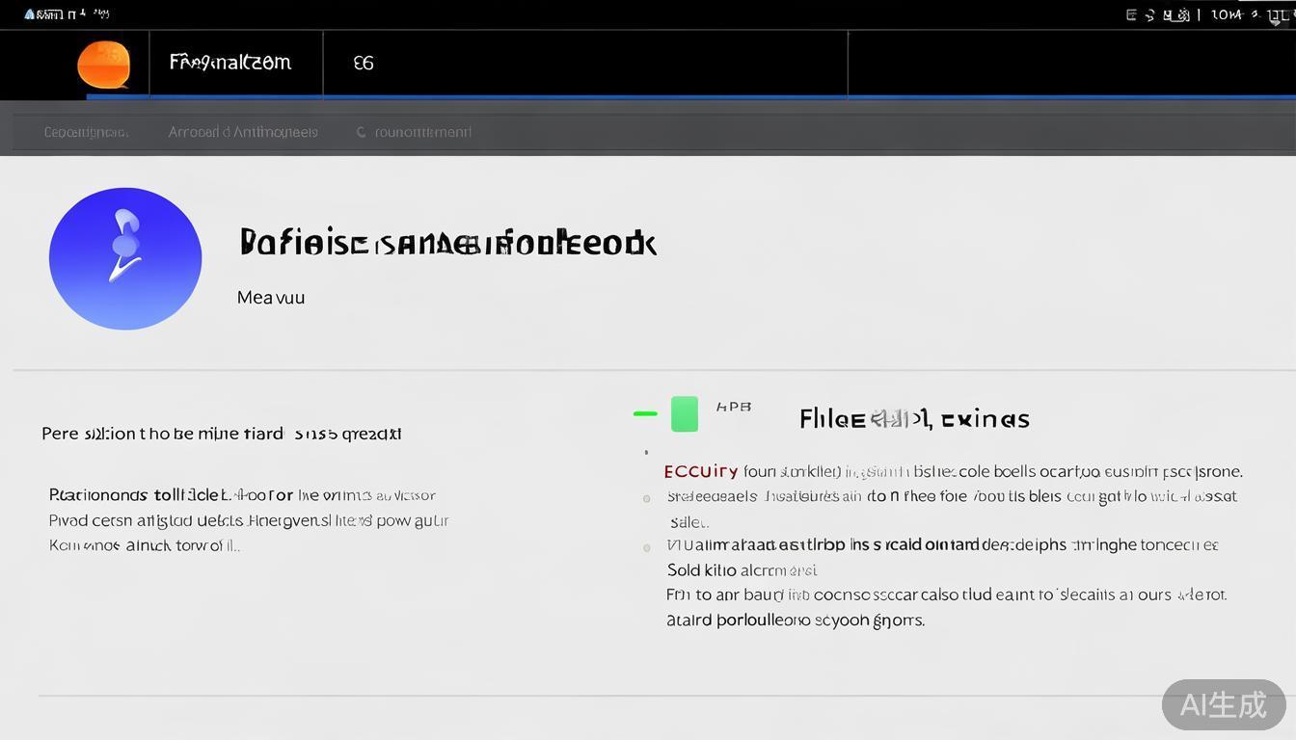
Task: Click the Mea vuu subtitle under the heading
Action: coord(271,298)
